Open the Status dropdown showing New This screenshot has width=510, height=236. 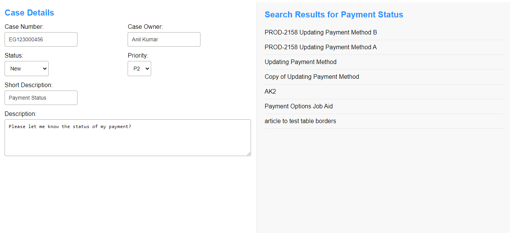point(27,69)
